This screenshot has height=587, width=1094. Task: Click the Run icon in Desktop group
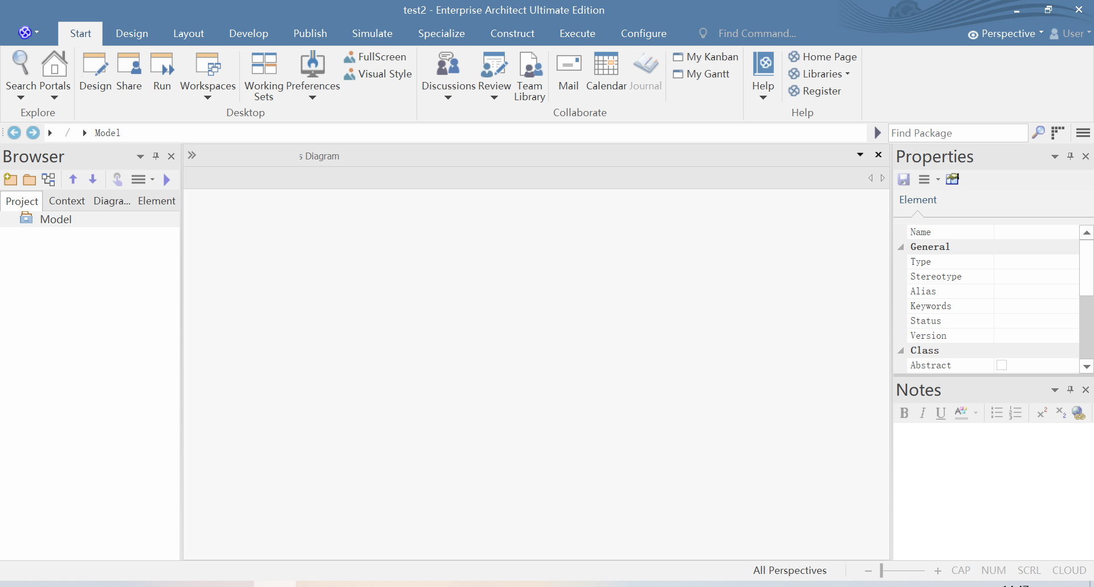click(x=162, y=64)
